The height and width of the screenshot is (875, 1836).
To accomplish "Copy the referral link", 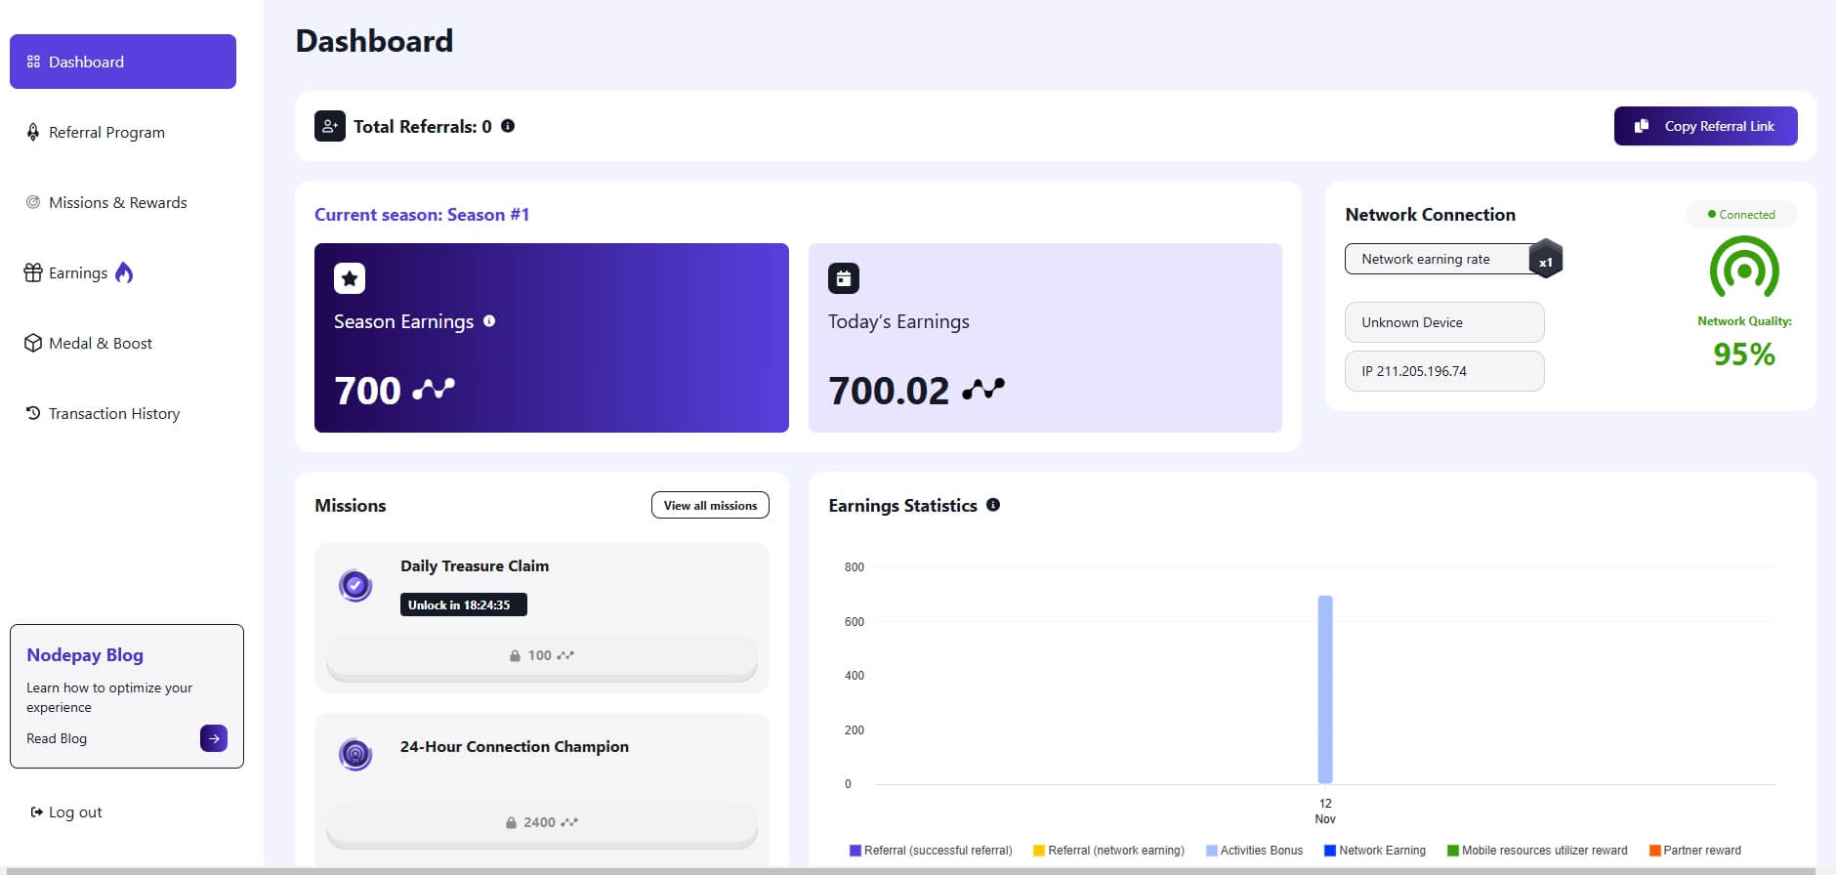I will point(1706,126).
